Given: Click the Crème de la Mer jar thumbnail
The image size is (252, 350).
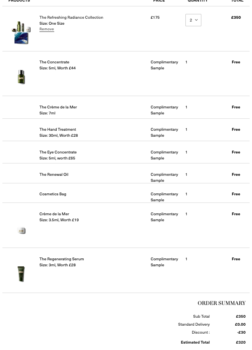Looking at the screenshot, I should [x=22, y=230].
